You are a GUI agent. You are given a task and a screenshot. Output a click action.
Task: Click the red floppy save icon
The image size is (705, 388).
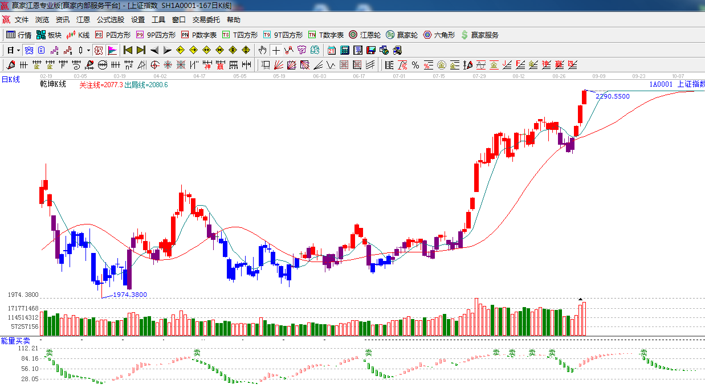(x=371, y=50)
